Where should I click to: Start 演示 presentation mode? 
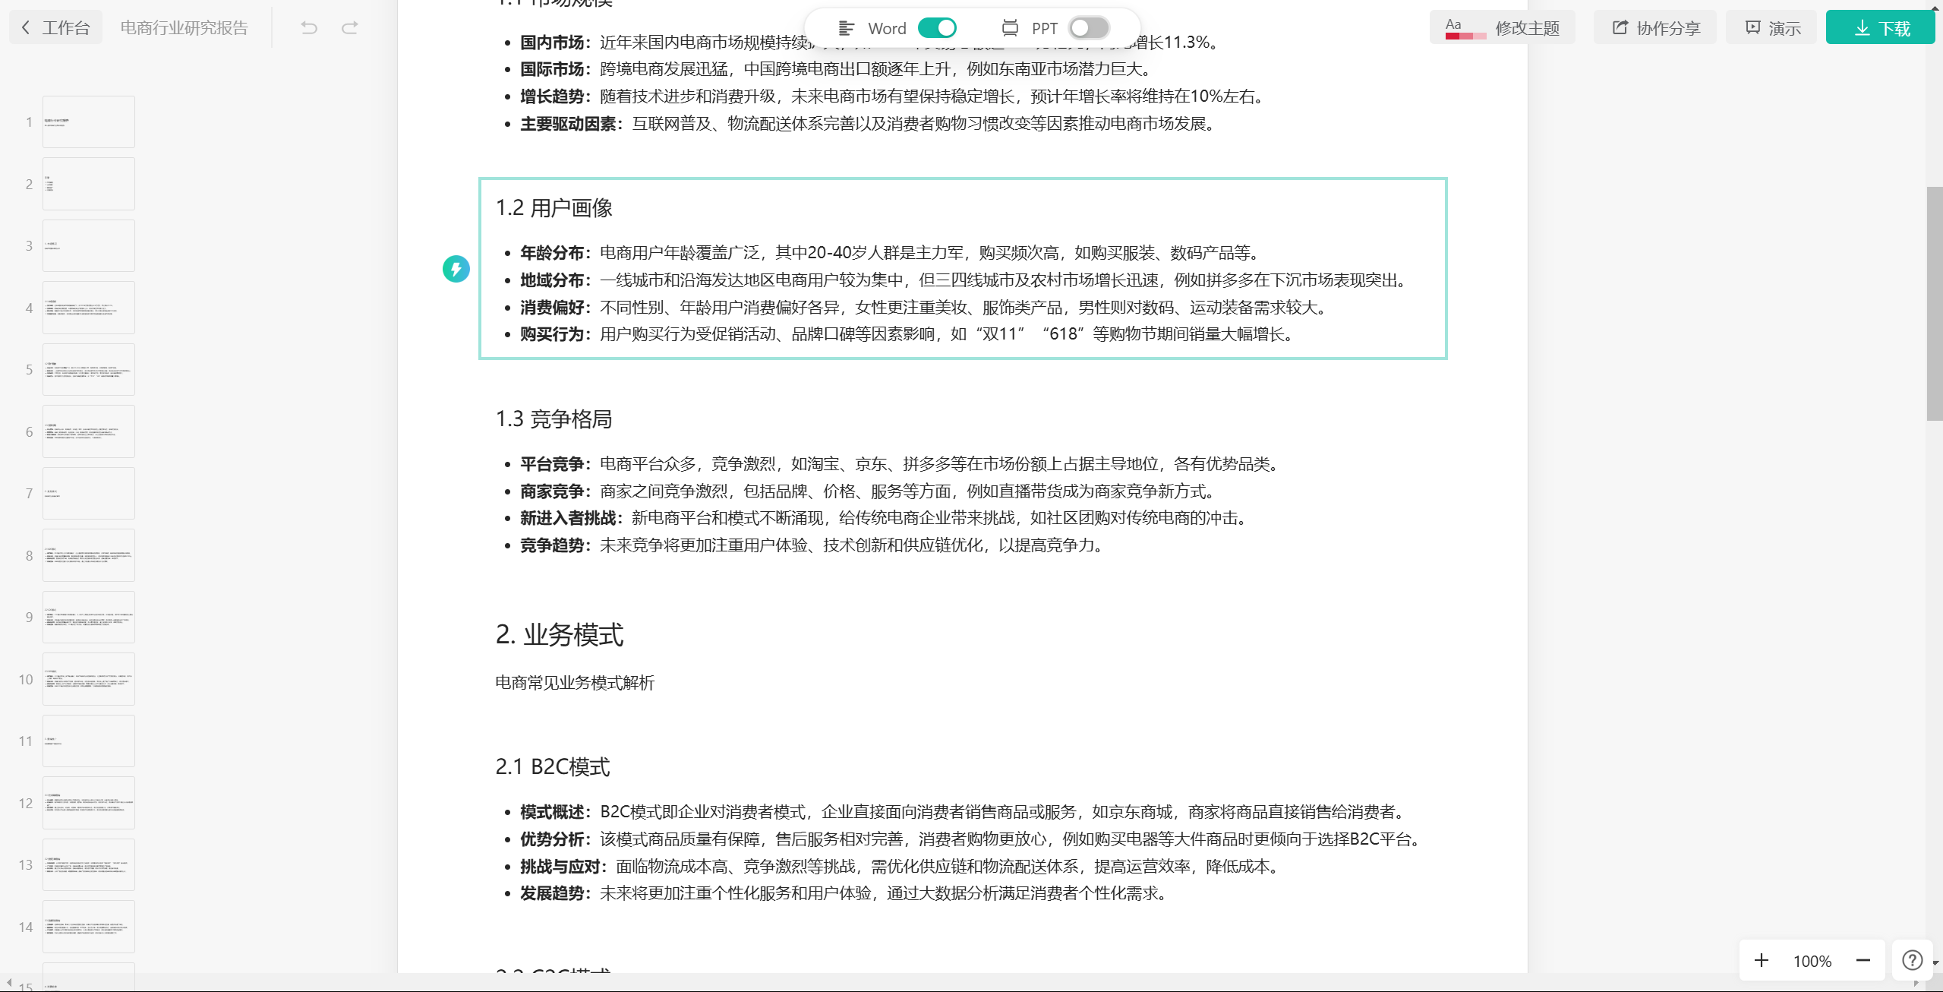click(1772, 28)
